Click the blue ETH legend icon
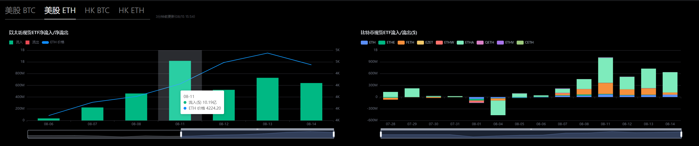Image resolution: width=699 pixels, height=146 pixels. 364,43
